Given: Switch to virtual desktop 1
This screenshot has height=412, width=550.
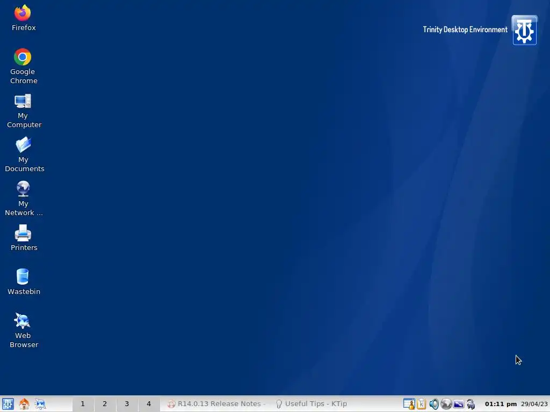Looking at the screenshot, I should 83,404.
